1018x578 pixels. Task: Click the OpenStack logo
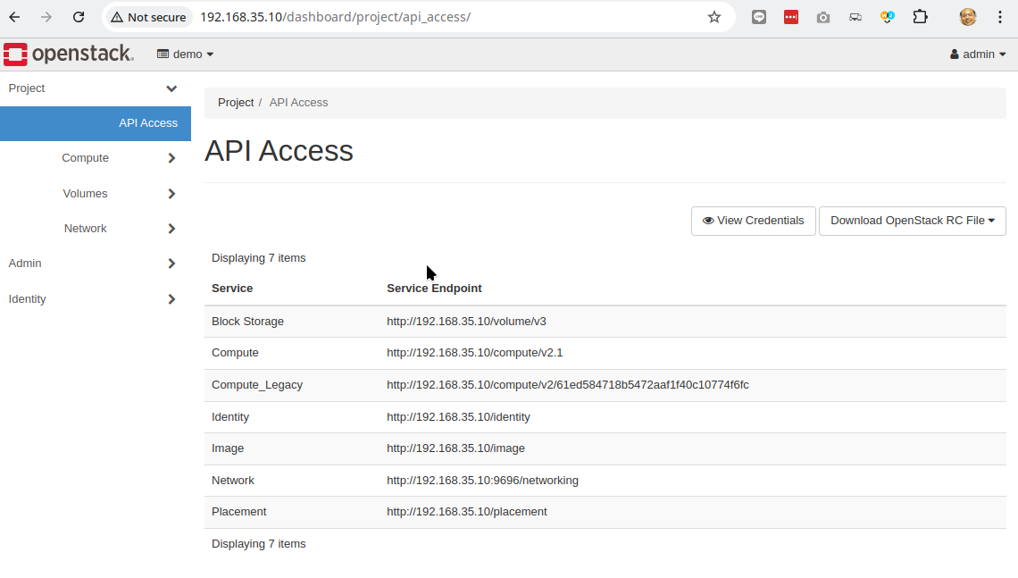69,54
